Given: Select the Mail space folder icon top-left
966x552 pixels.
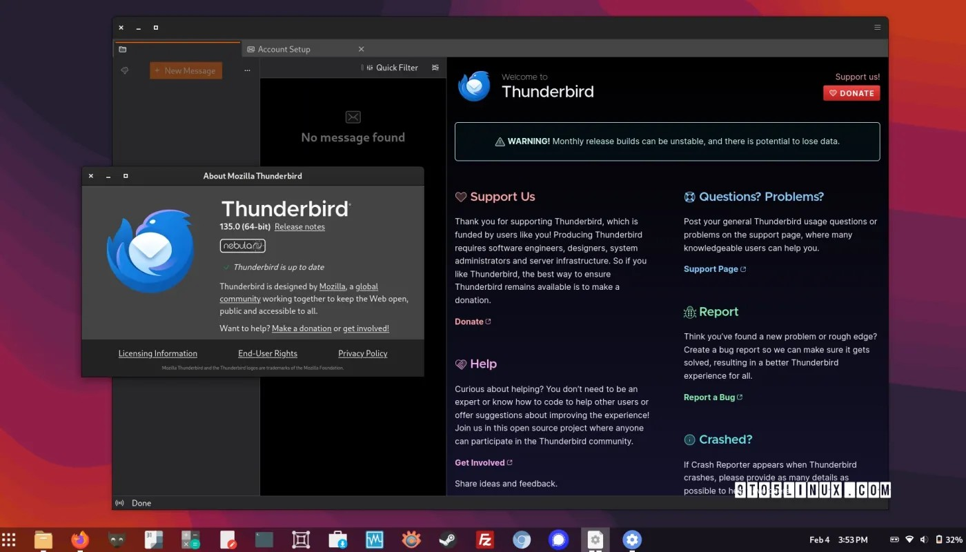Looking at the screenshot, I should point(123,49).
